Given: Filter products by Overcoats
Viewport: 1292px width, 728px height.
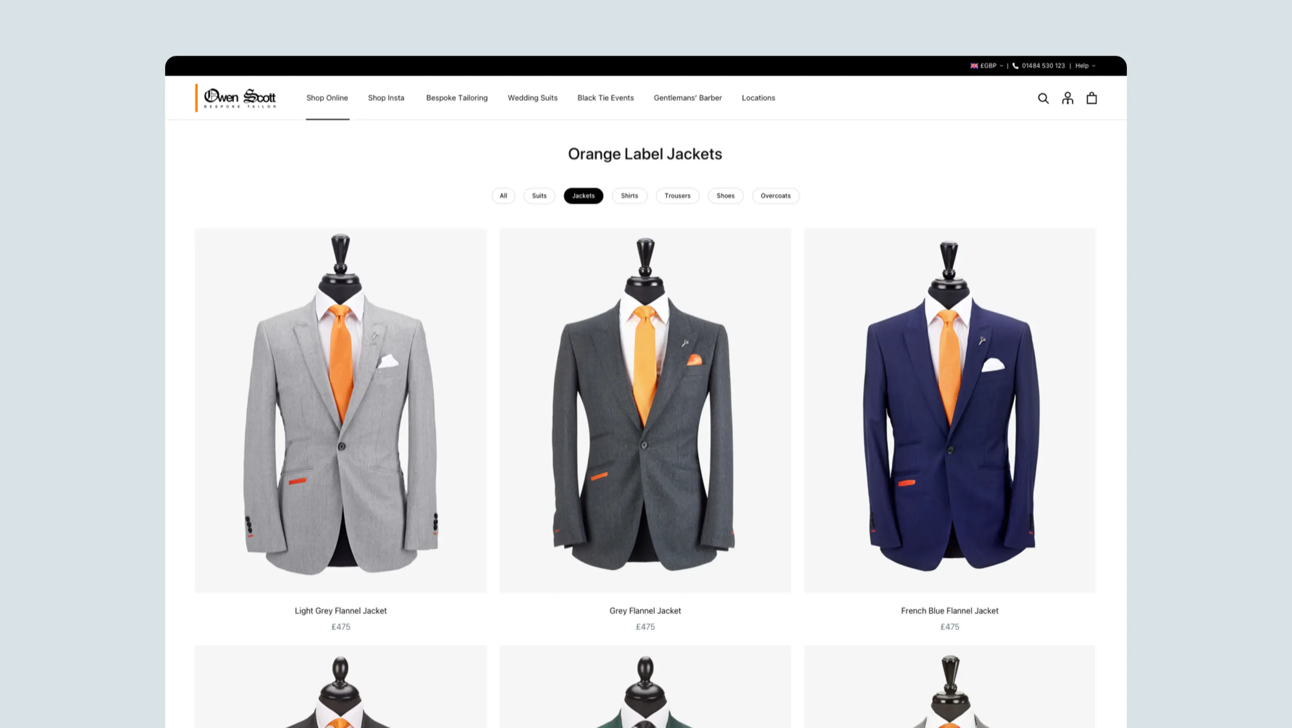Looking at the screenshot, I should 775,196.
